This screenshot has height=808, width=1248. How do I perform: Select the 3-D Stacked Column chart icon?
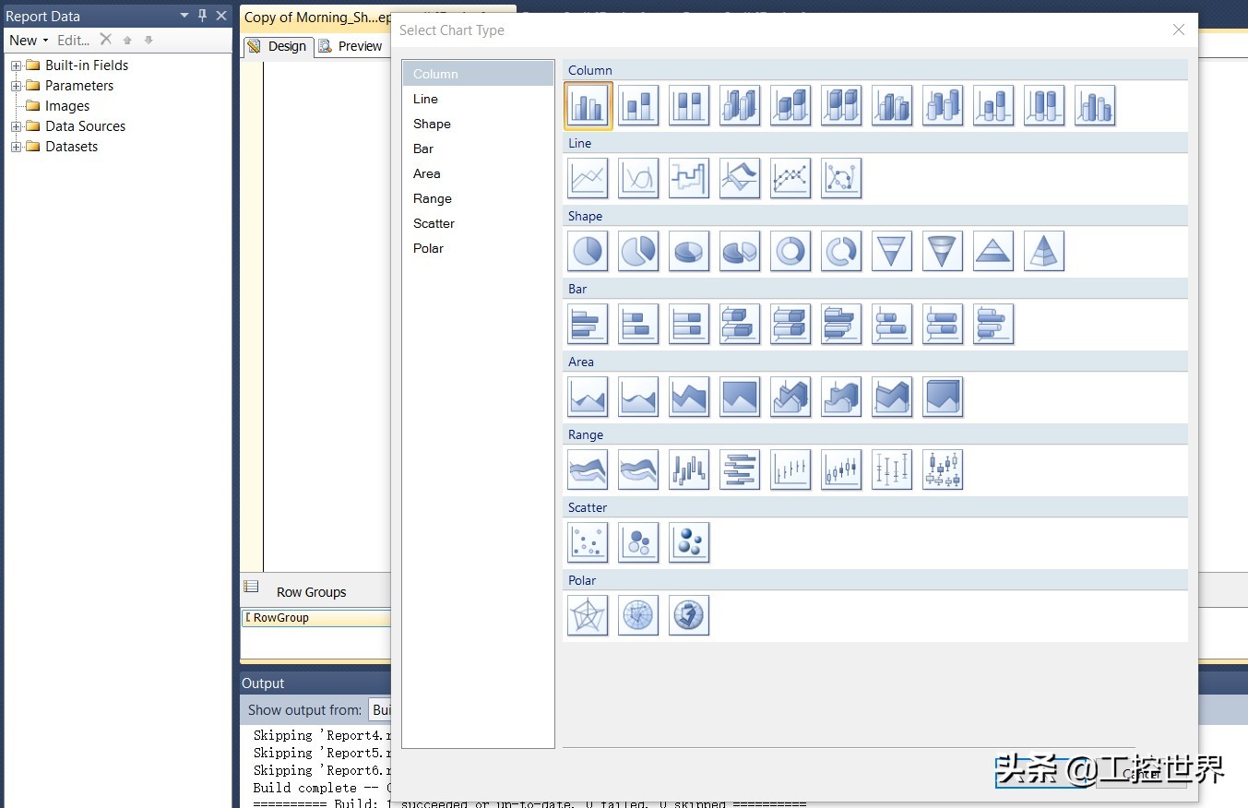click(790, 105)
